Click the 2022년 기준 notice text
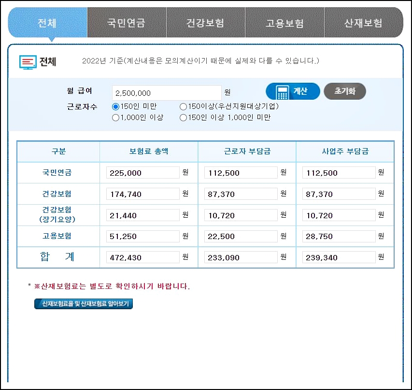The image size is (412, 390). pyautogui.click(x=200, y=61)
